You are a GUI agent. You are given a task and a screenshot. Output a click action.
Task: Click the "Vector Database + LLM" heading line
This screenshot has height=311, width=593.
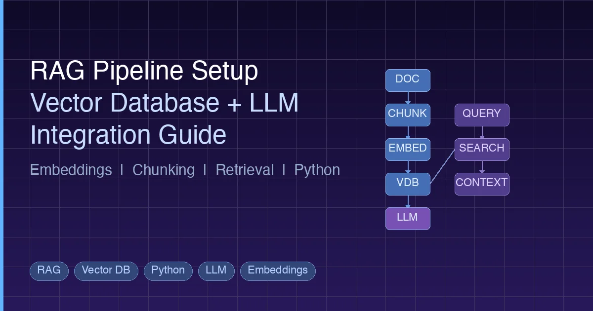point(164,103)
